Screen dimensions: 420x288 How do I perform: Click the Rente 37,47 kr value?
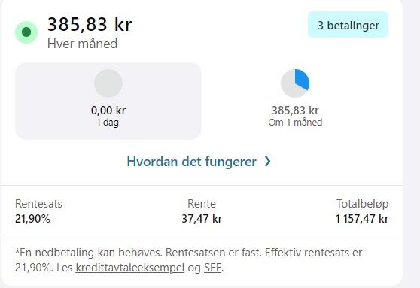pyautogui.click(x=202, y=219)
